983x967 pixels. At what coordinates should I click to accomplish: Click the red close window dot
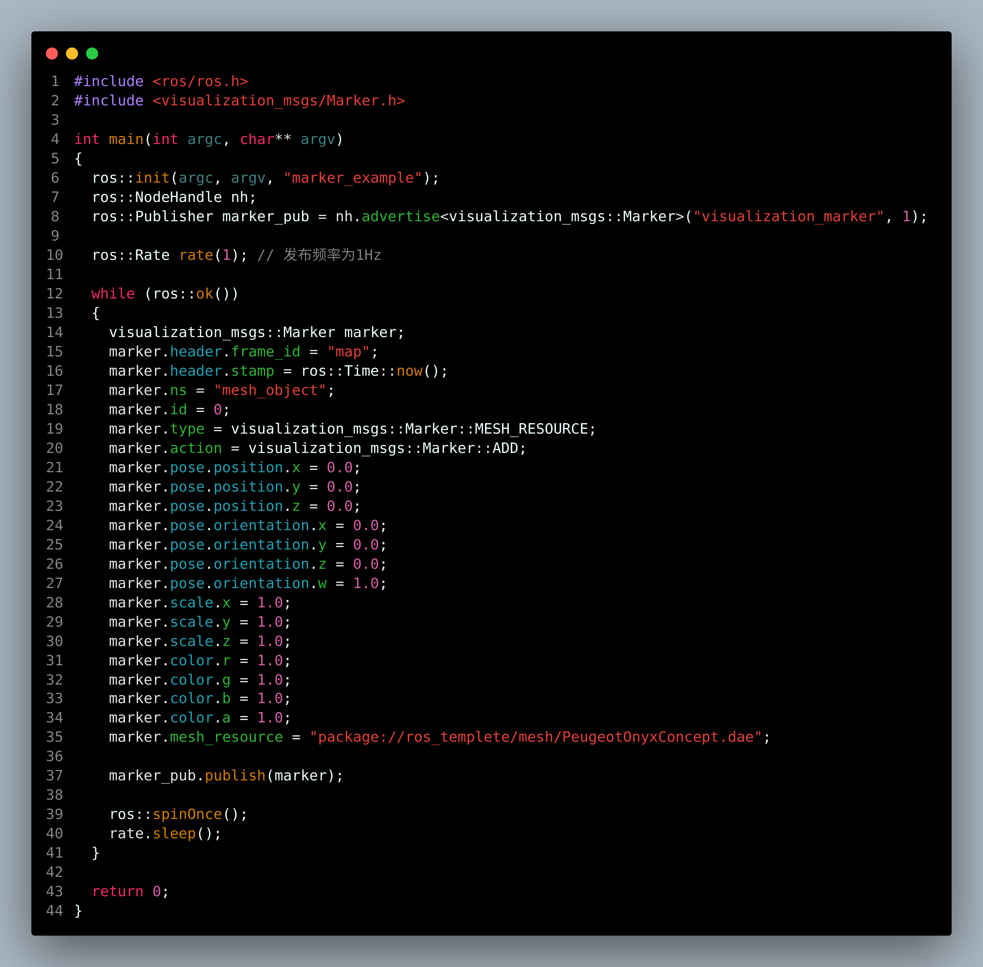pos(52,53)
